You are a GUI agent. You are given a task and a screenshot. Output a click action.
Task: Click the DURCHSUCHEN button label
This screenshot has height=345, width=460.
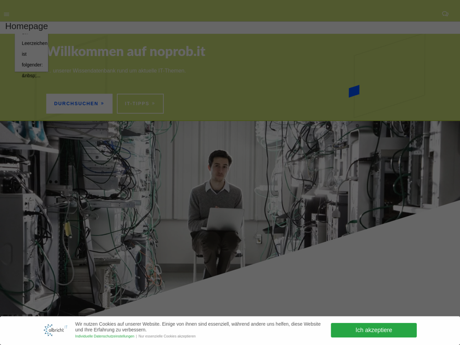click(x=76, y=103)
